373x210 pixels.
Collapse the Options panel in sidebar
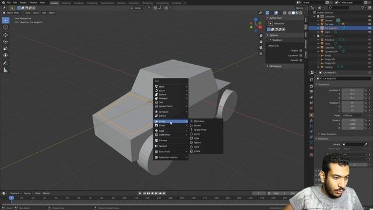(284, 35)
